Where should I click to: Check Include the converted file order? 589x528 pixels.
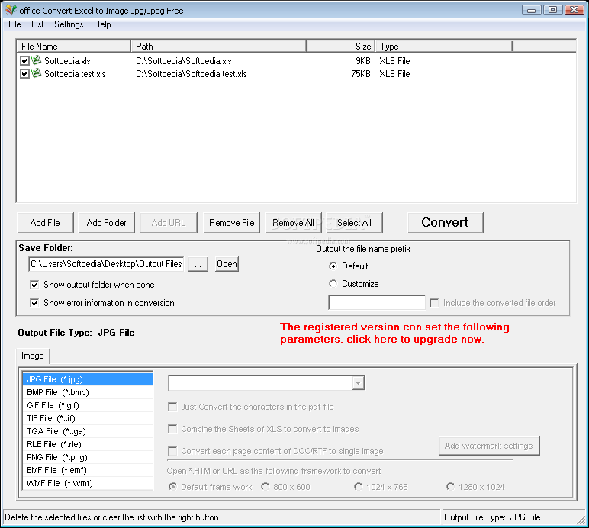[x=434, y=303]
